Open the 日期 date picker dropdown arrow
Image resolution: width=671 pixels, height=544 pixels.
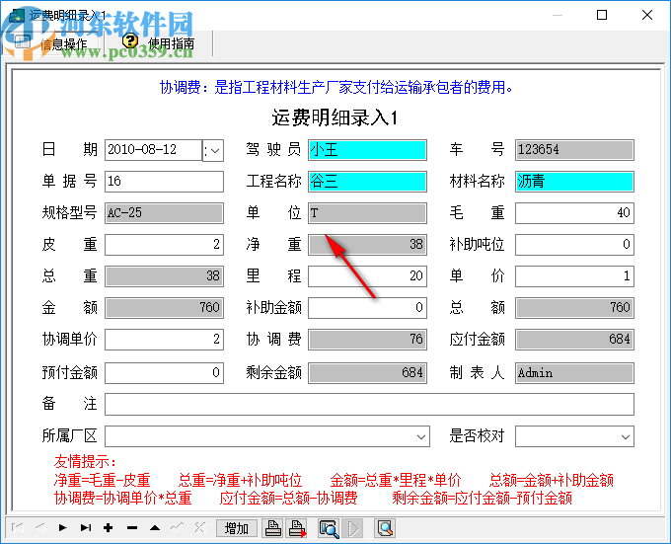pos(213,150)
